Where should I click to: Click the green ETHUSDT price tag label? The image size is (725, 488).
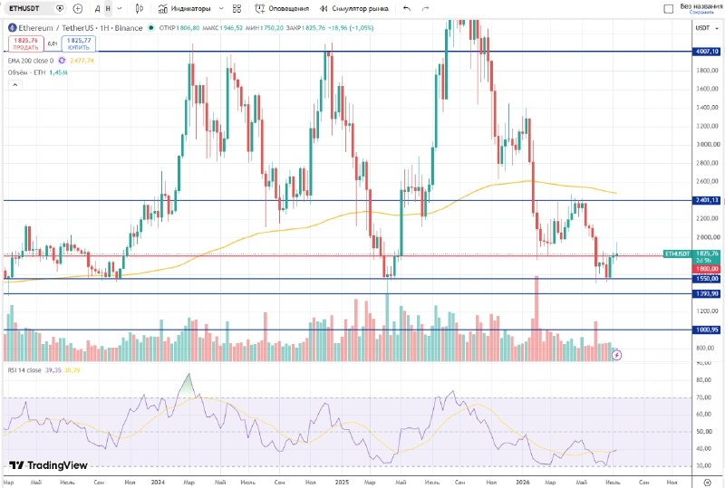(x=677, y=254)
